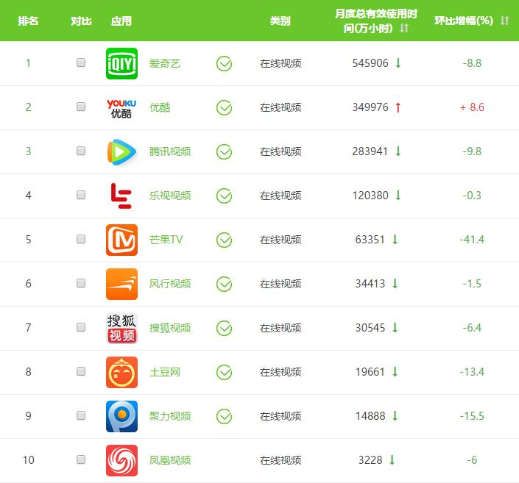Open the 乐视视频 app link

coord(170,196)
